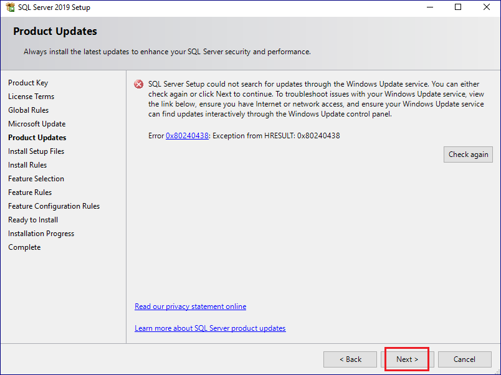This screenshot has width=501, height=375.
Task: Select the Feature Configuration Rules step
Action: [54, 206]
